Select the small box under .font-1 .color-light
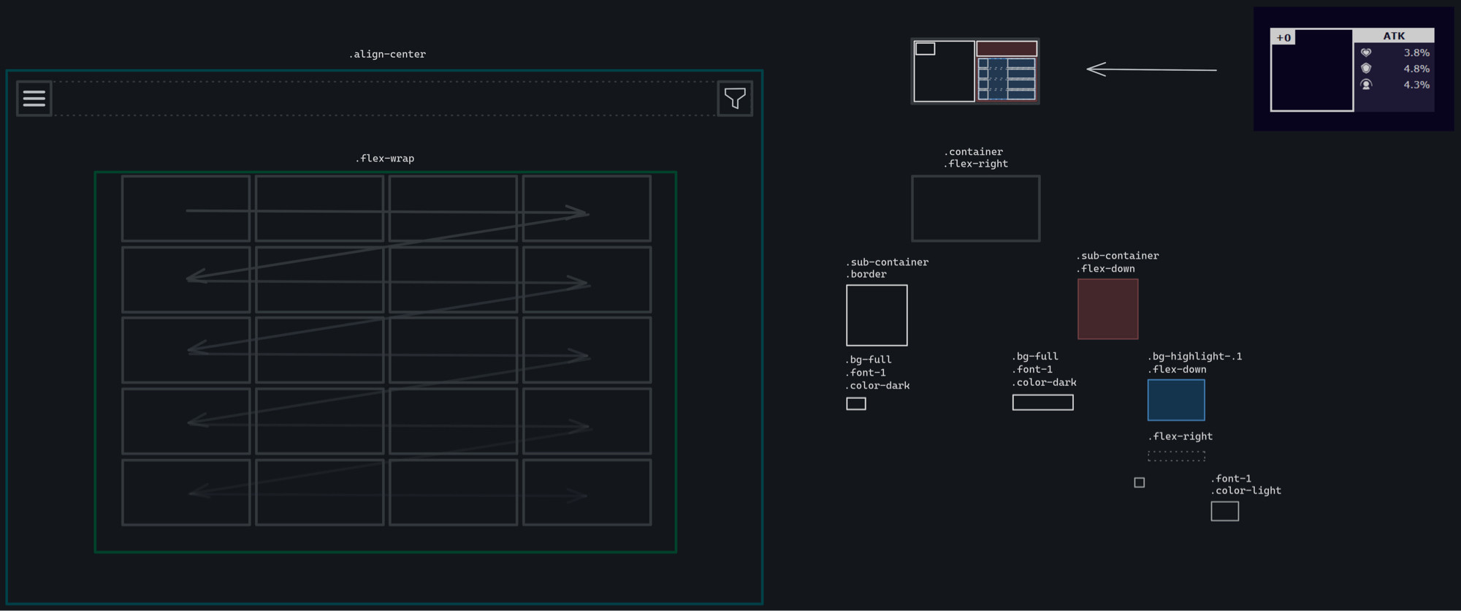 click(x=1224, y=511)
